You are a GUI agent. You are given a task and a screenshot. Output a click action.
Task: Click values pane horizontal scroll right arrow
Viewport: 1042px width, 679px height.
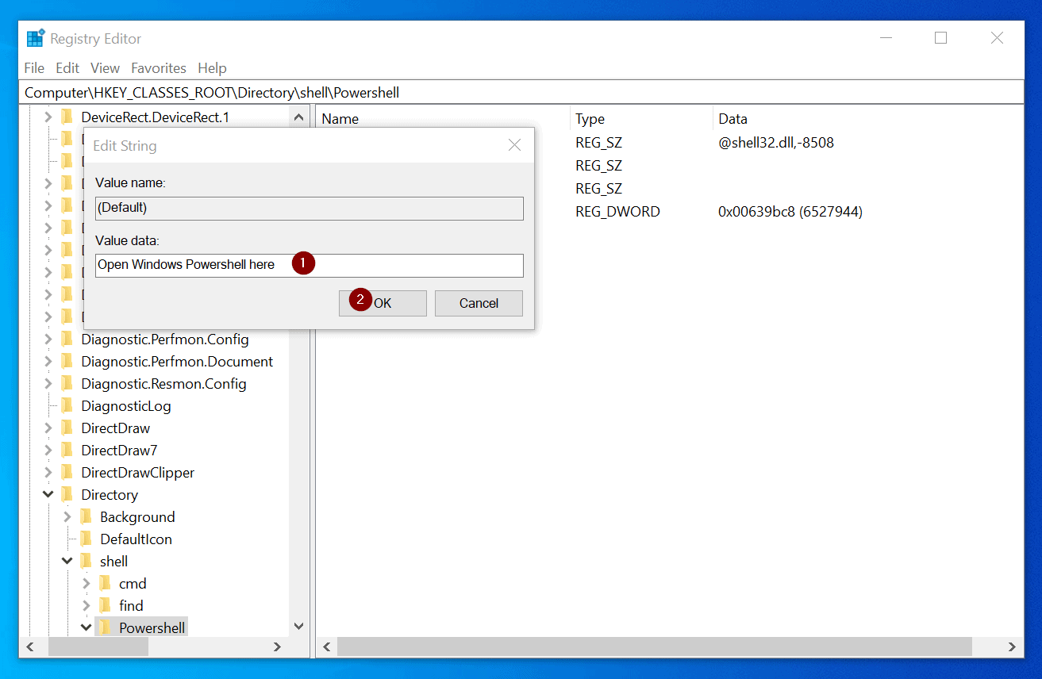(1013, 647)
